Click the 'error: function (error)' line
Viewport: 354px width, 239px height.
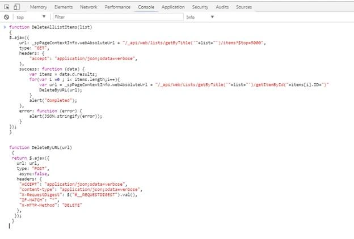click(x=50, y=111)
